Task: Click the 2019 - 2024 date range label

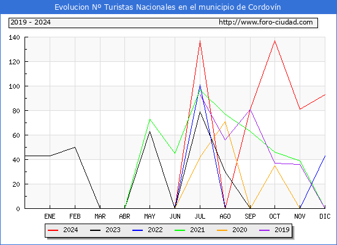Action: click(x=31, y=22)
